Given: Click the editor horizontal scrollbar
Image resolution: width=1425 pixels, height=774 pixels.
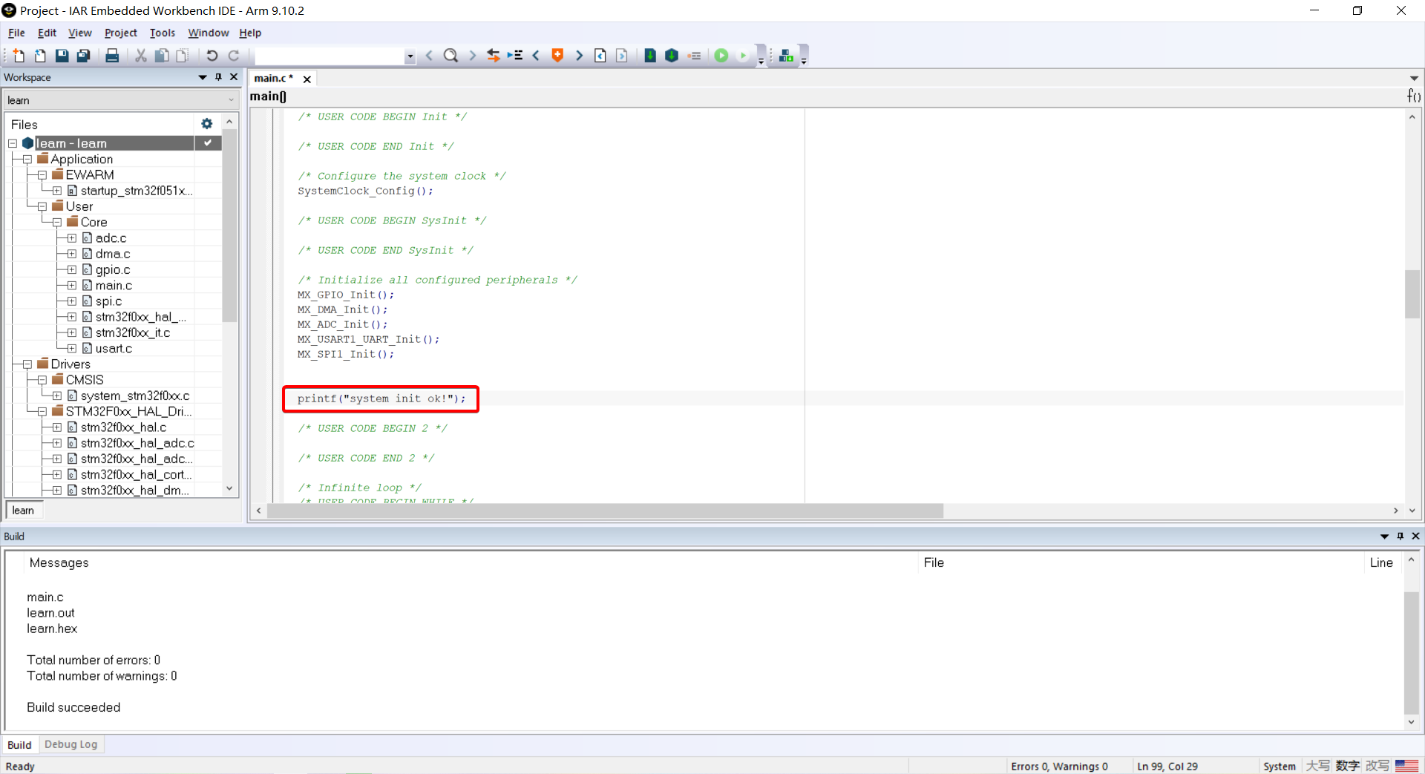Looking at the screenshot, I should tap(604, 511).
